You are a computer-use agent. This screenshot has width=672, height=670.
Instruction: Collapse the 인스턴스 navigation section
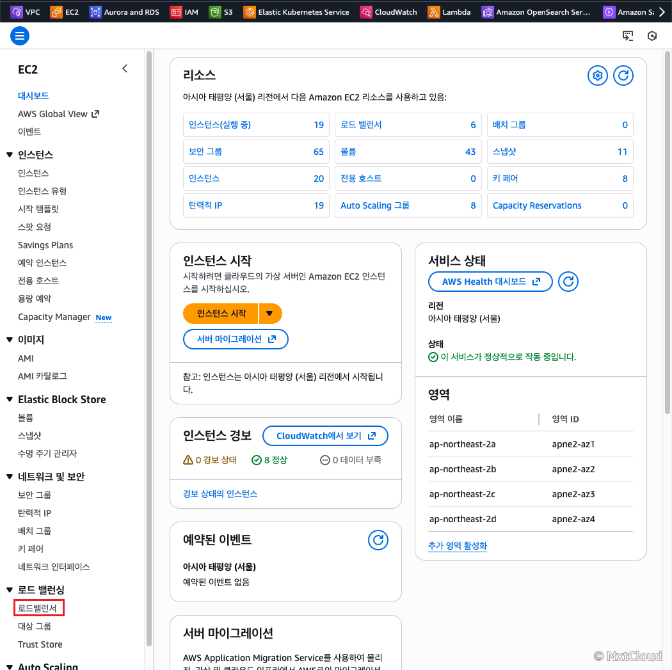click(10, 155)
